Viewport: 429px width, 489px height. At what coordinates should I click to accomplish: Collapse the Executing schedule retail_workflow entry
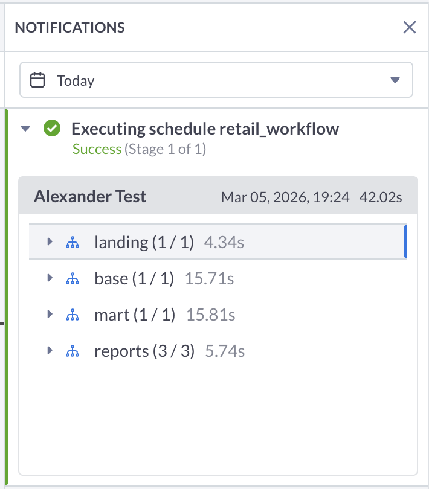(x=25, y=129)
